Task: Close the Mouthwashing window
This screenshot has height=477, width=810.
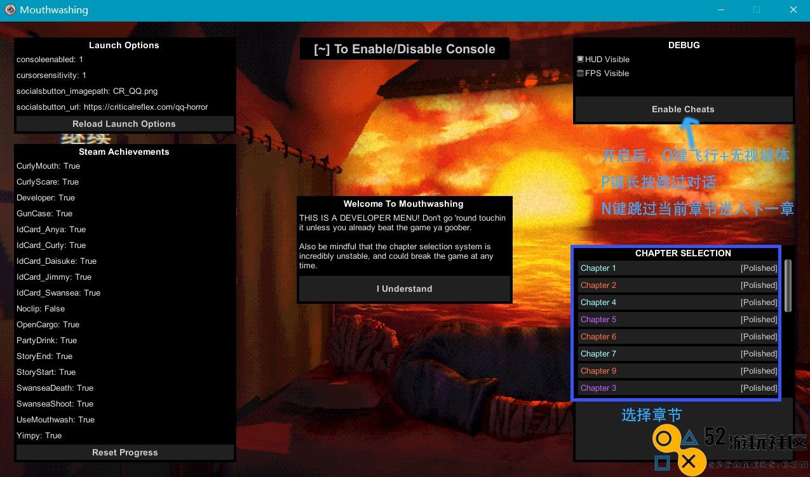Action: (793, 10)
